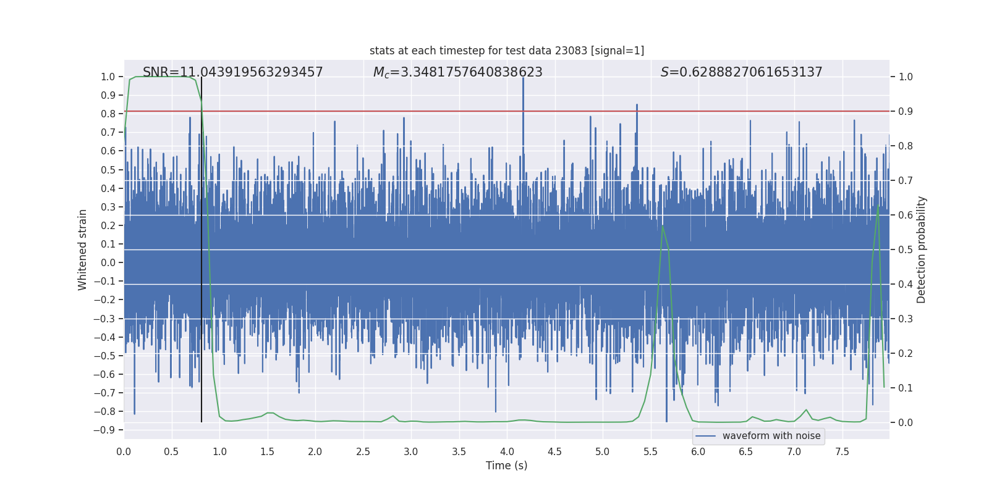Click the "Detection probability" axis label
The height and width of the screenshot is (494, 989).
click(x=922, y=249)
